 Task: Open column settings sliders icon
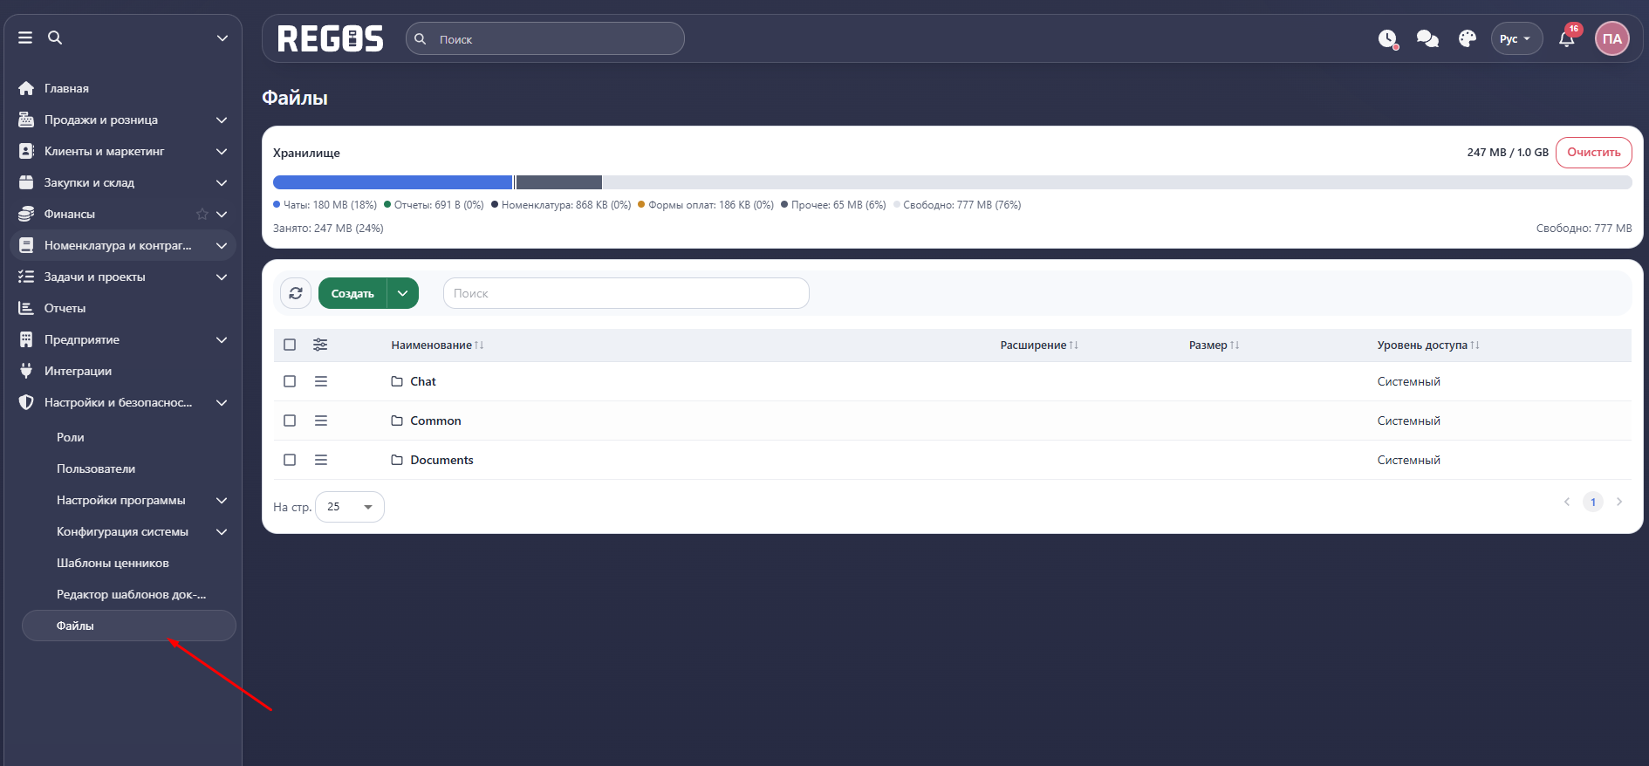click(320, 345)
